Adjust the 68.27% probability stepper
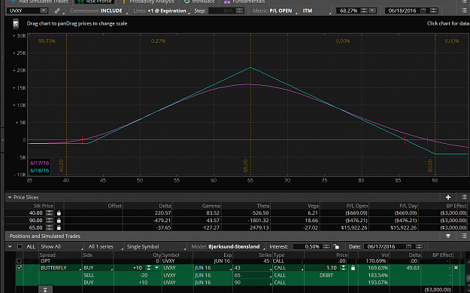 point(363,11)
